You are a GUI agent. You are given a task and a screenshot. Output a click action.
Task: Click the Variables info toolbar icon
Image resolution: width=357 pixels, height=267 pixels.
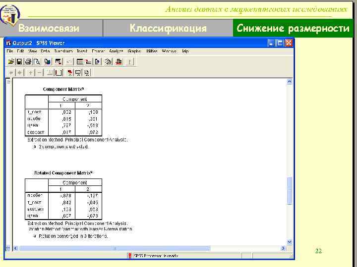click(x=97, y=61)
